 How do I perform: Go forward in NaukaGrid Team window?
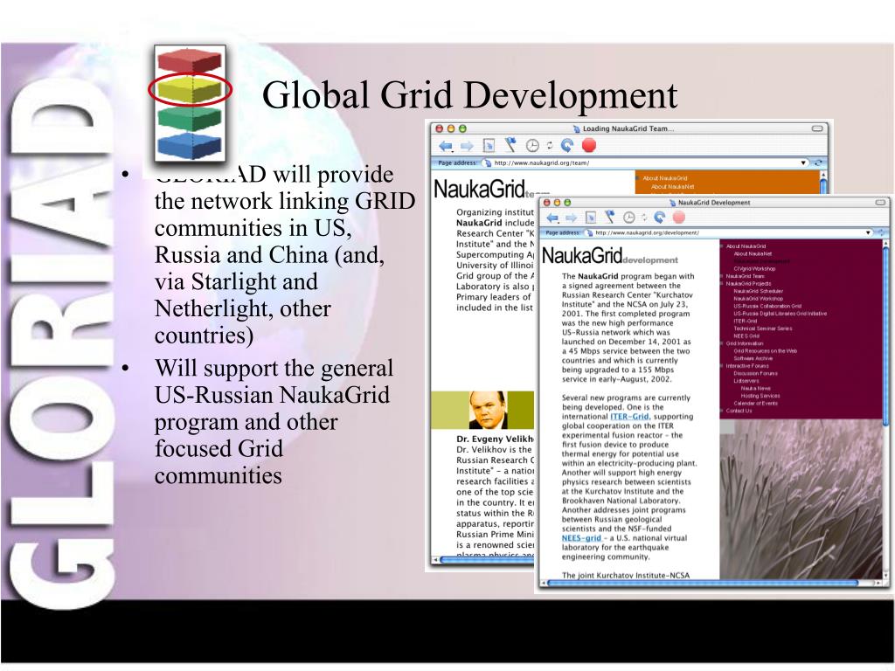click(x=467, y=146)
